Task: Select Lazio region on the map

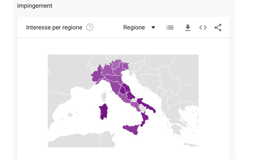Action: click(x=124, y=97)
